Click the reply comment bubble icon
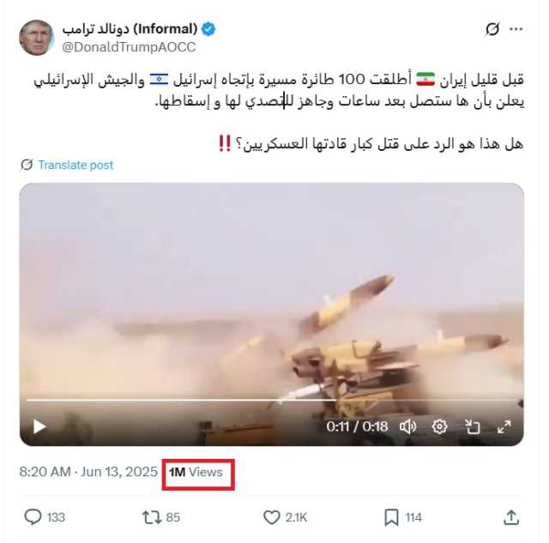The width and height of the screenshot is (549, 543). pos(33,516)
